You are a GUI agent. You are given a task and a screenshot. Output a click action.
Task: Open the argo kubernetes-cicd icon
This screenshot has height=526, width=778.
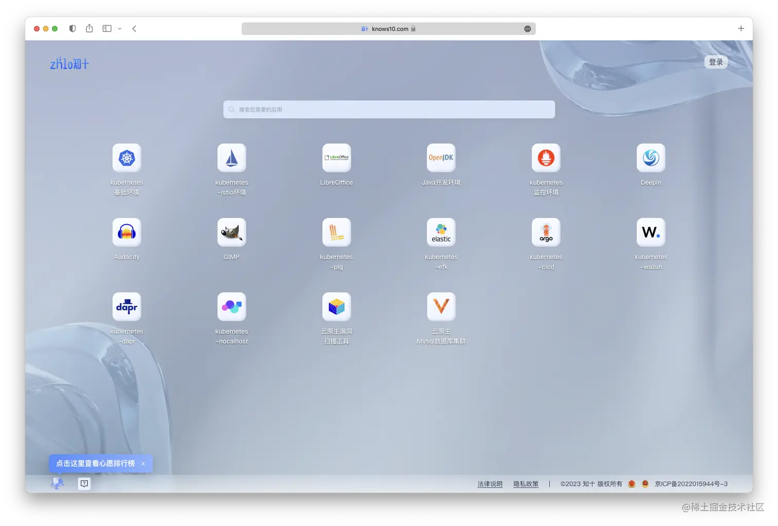[546, 232]
